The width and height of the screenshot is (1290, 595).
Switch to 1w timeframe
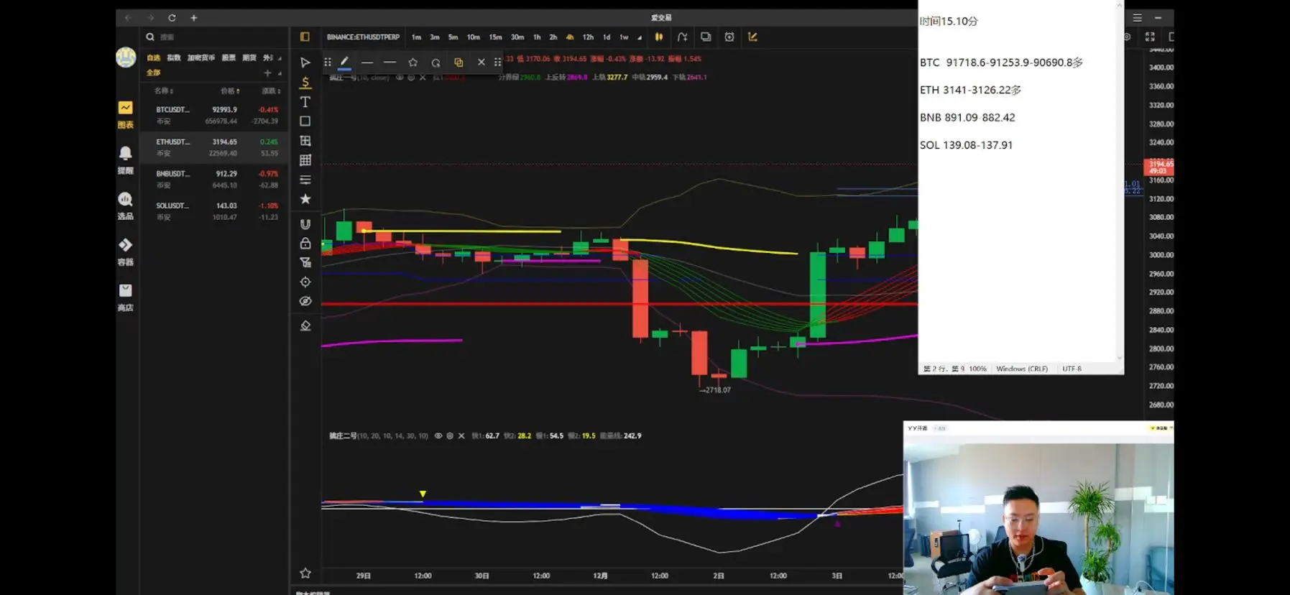[x=624, y=37]
